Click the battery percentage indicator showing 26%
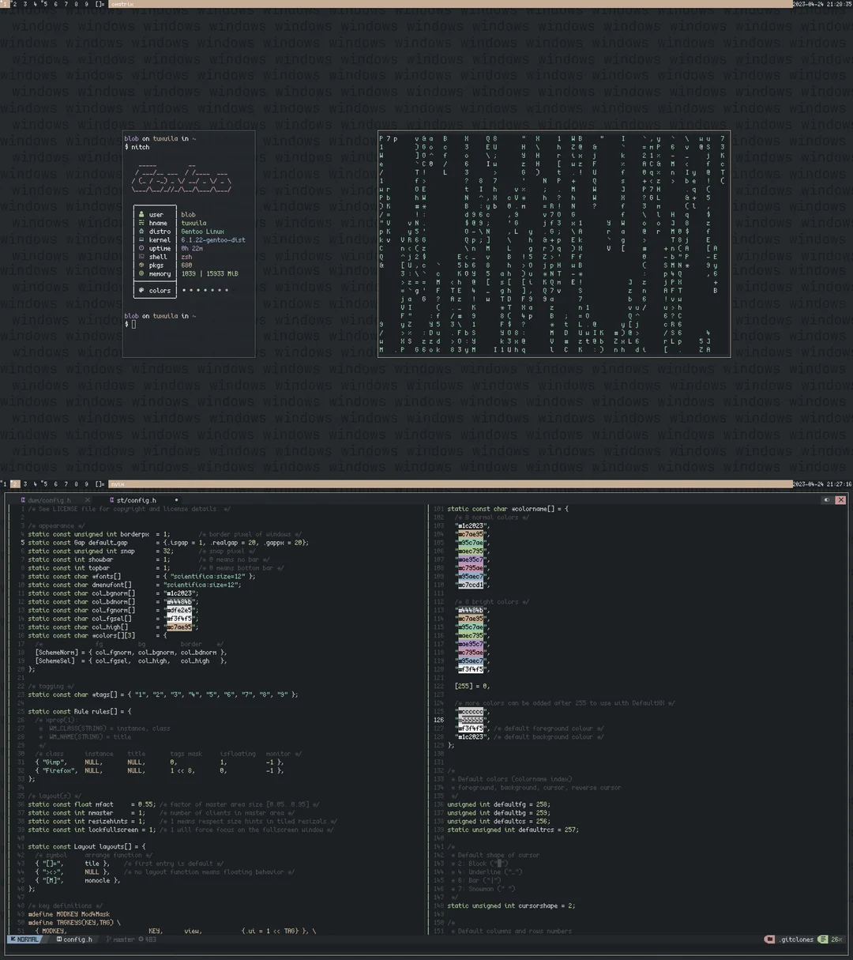 pos(837,939)
